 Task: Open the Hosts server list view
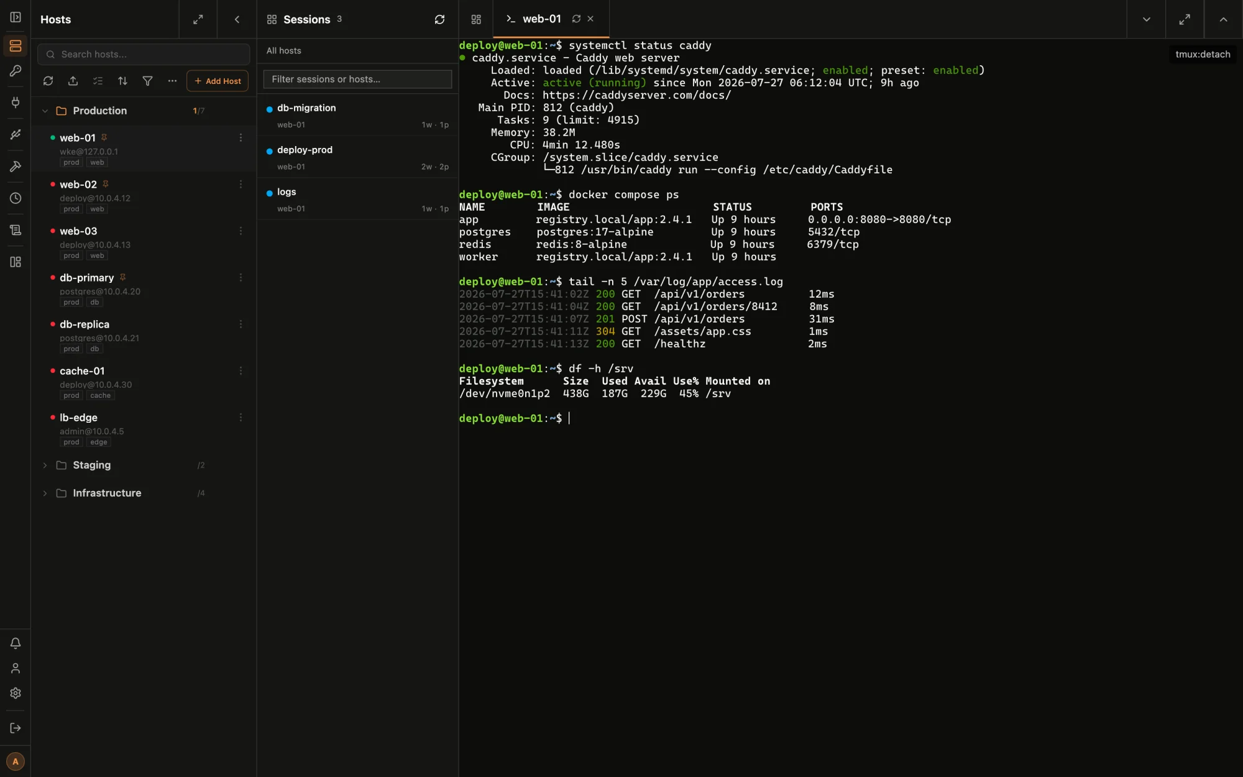click(x=16, y=46)
